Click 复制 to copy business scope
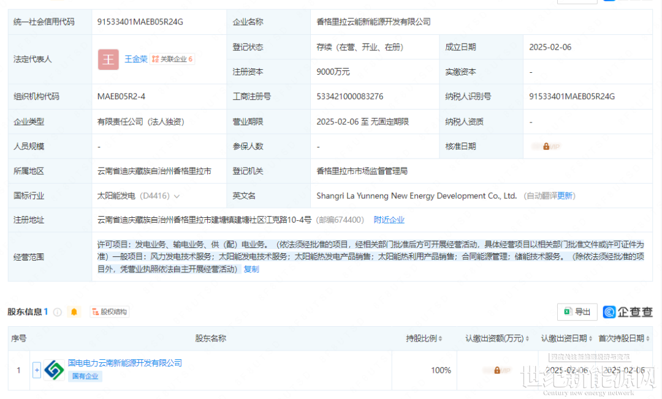662x399 pixels. (x=251, y=269)
